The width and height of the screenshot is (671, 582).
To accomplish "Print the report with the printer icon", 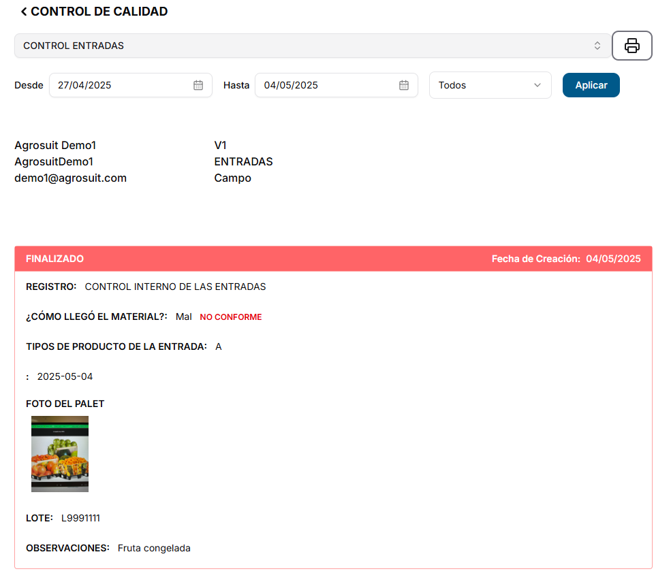I will click(x=631, y=46).
